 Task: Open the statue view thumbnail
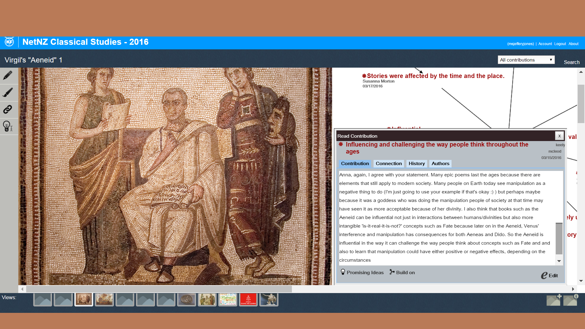pos(269,299)
